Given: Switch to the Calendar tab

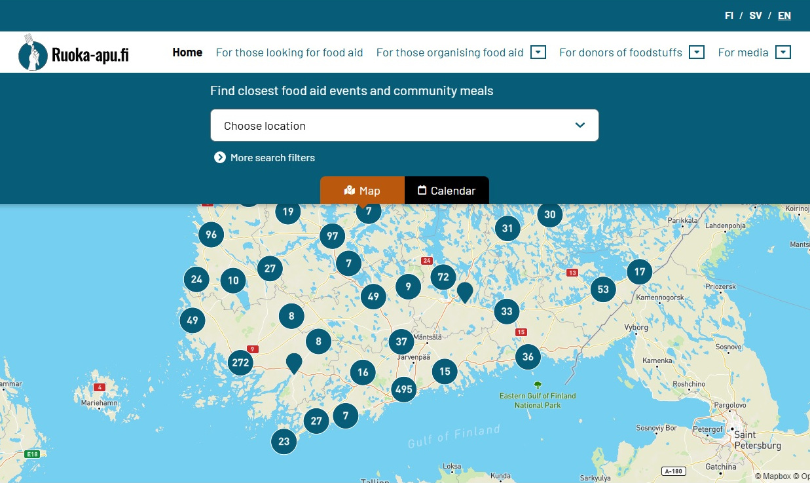Looking at the screenshot, I should tap(447, 191).
